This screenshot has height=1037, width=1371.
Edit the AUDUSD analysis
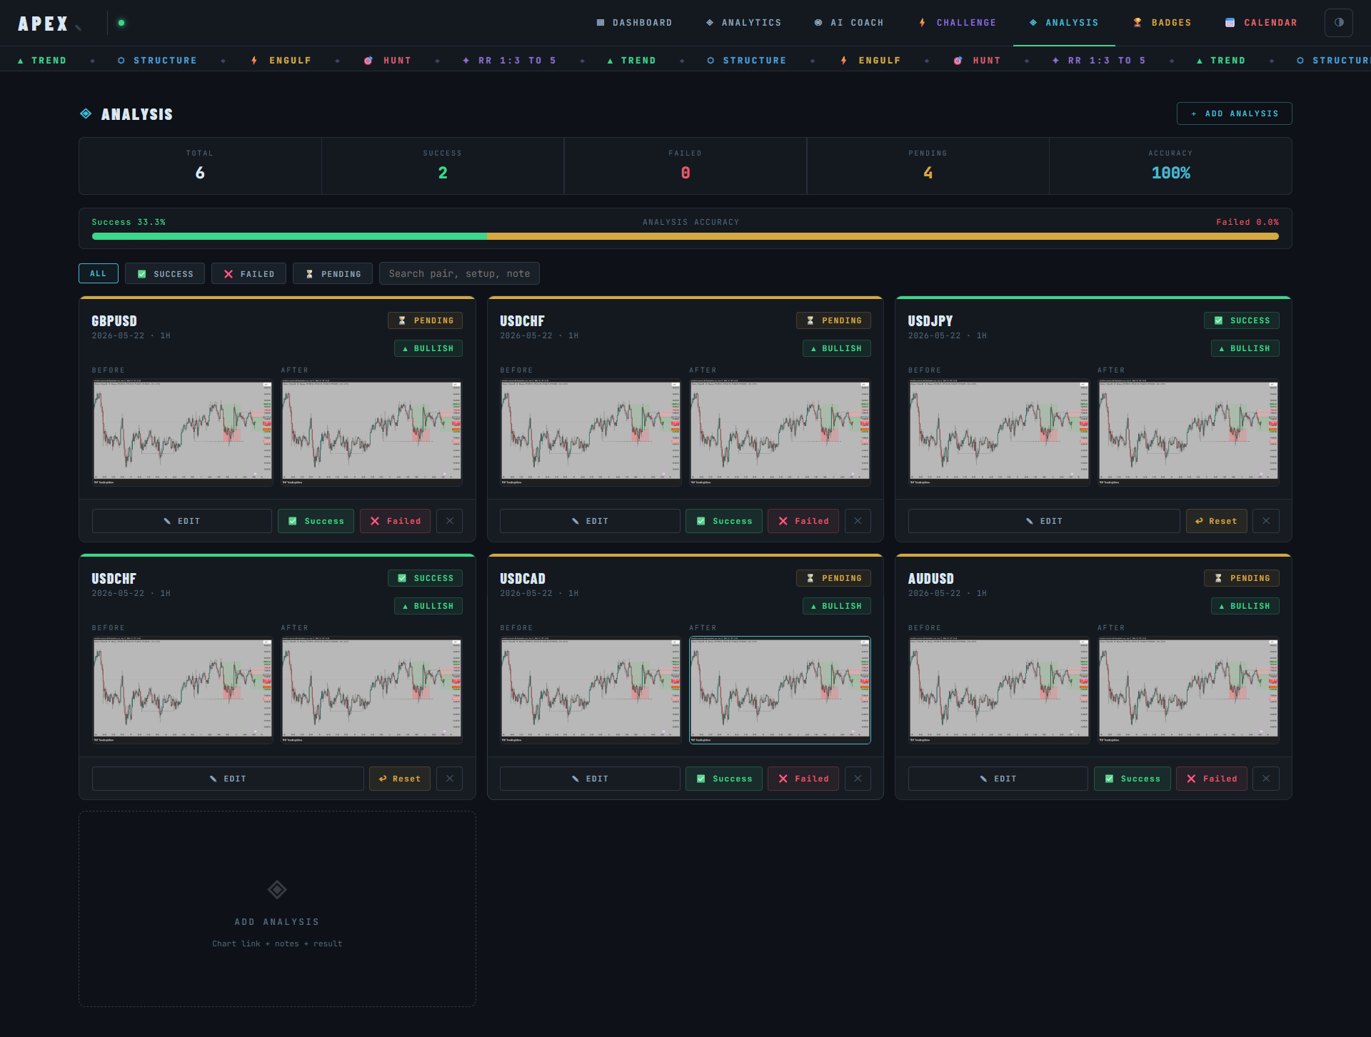(x=998, y=779)
